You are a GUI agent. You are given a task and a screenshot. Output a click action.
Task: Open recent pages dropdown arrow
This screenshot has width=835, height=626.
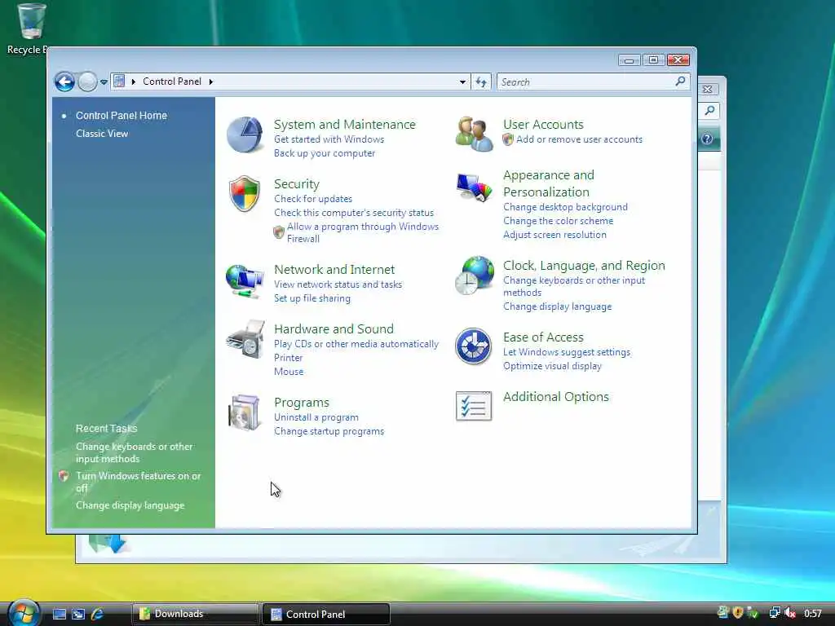click(104, 82)
